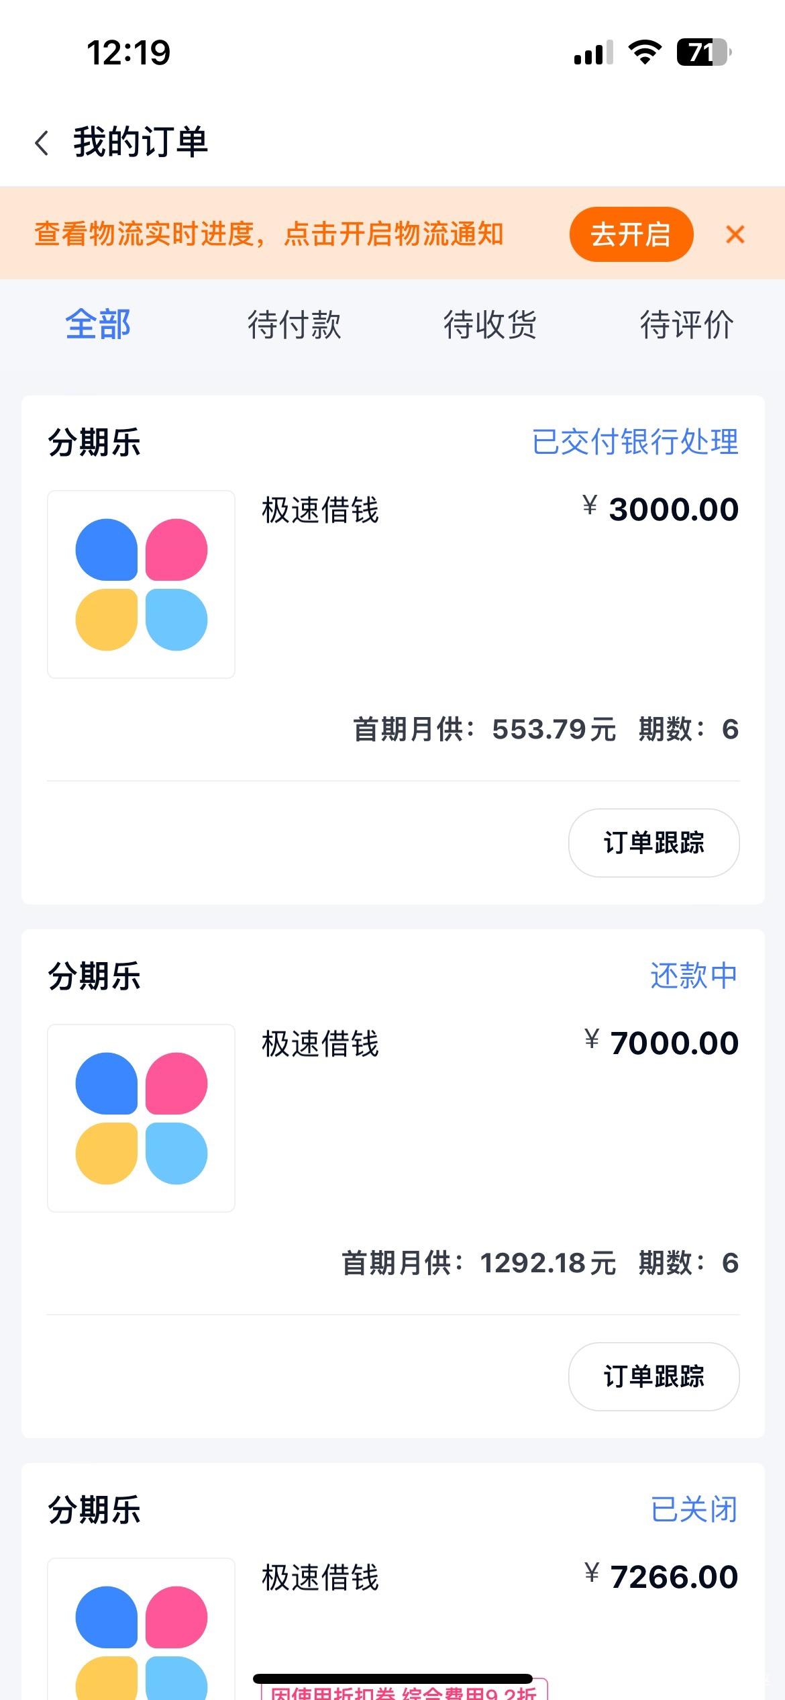Dismiss the logistics notification banner
The image size is (785, 1700).
[x=735, y=234]
